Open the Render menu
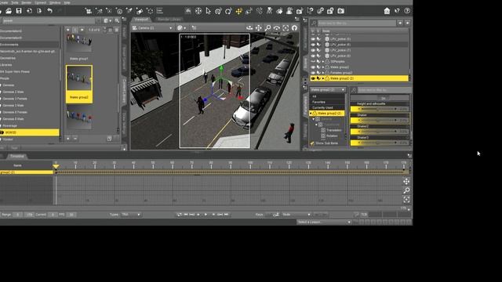The width and height of the screenshot is (502, 282). point(26,2)
